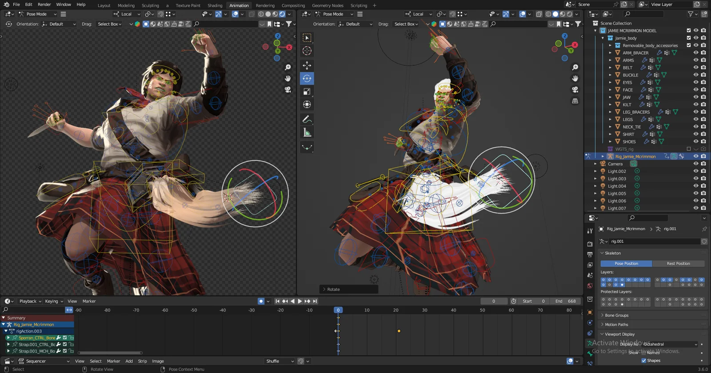Expand the FACE object in outliner
Image resolution: width=711 pixels, height=373 pixels.
pos(610,90)
